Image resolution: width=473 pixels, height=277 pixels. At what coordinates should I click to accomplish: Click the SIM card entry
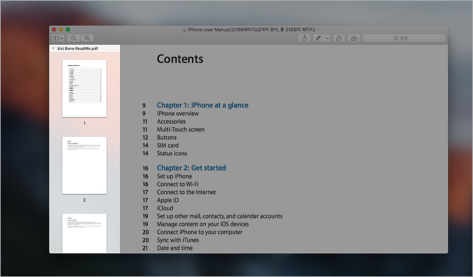[x=168, y=145]
